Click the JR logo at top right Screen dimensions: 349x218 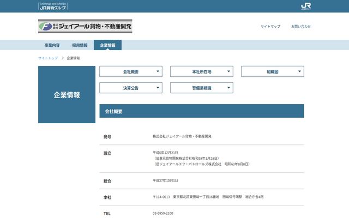pyautogui.click(x=306, y=6)
